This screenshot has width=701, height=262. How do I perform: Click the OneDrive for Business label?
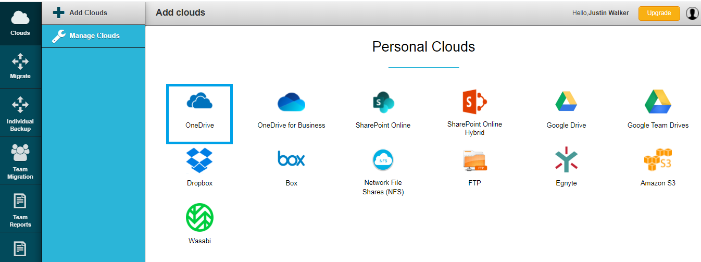click(291, 126)
